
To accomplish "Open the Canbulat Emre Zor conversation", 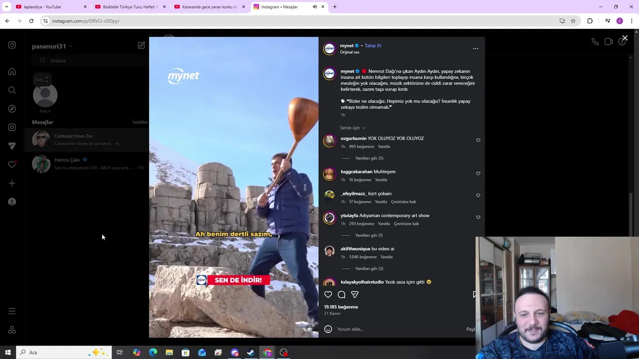I will [x=86, y=140].
